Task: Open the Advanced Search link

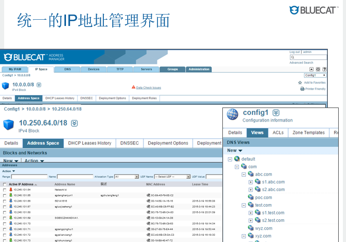Action: (301, 63)
